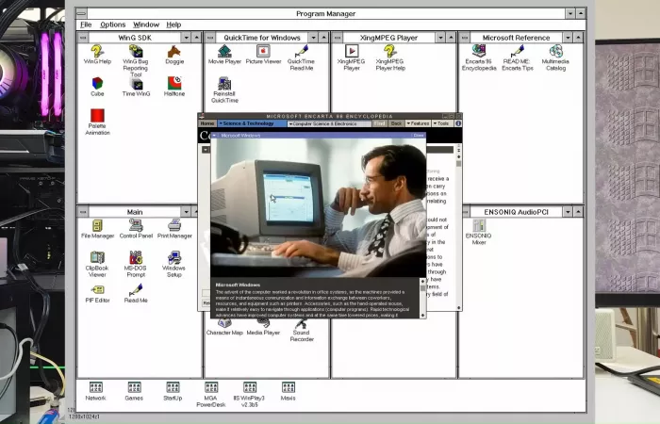Expand the Encarta Features menu
The width and height of the screenshot is (660, 424).
418,123
